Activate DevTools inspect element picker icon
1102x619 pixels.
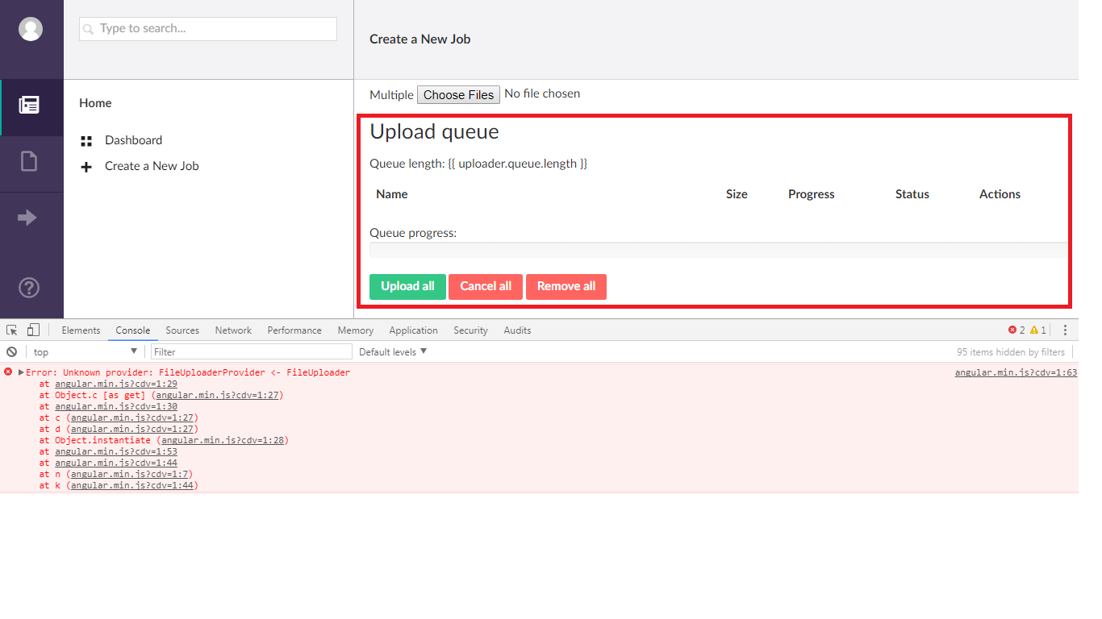click(x=12, y=330)
